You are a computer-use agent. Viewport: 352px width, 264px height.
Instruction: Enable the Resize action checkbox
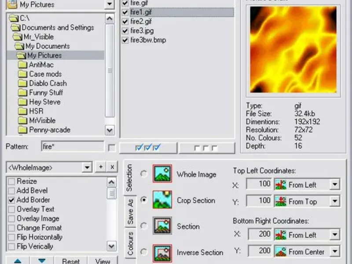click(x=11, y=181)
